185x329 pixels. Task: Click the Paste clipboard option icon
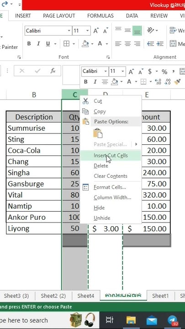click(x=98, y=133)
